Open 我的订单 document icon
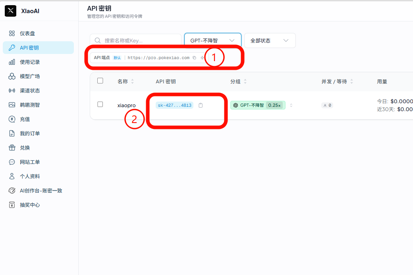 coord(12,133)
